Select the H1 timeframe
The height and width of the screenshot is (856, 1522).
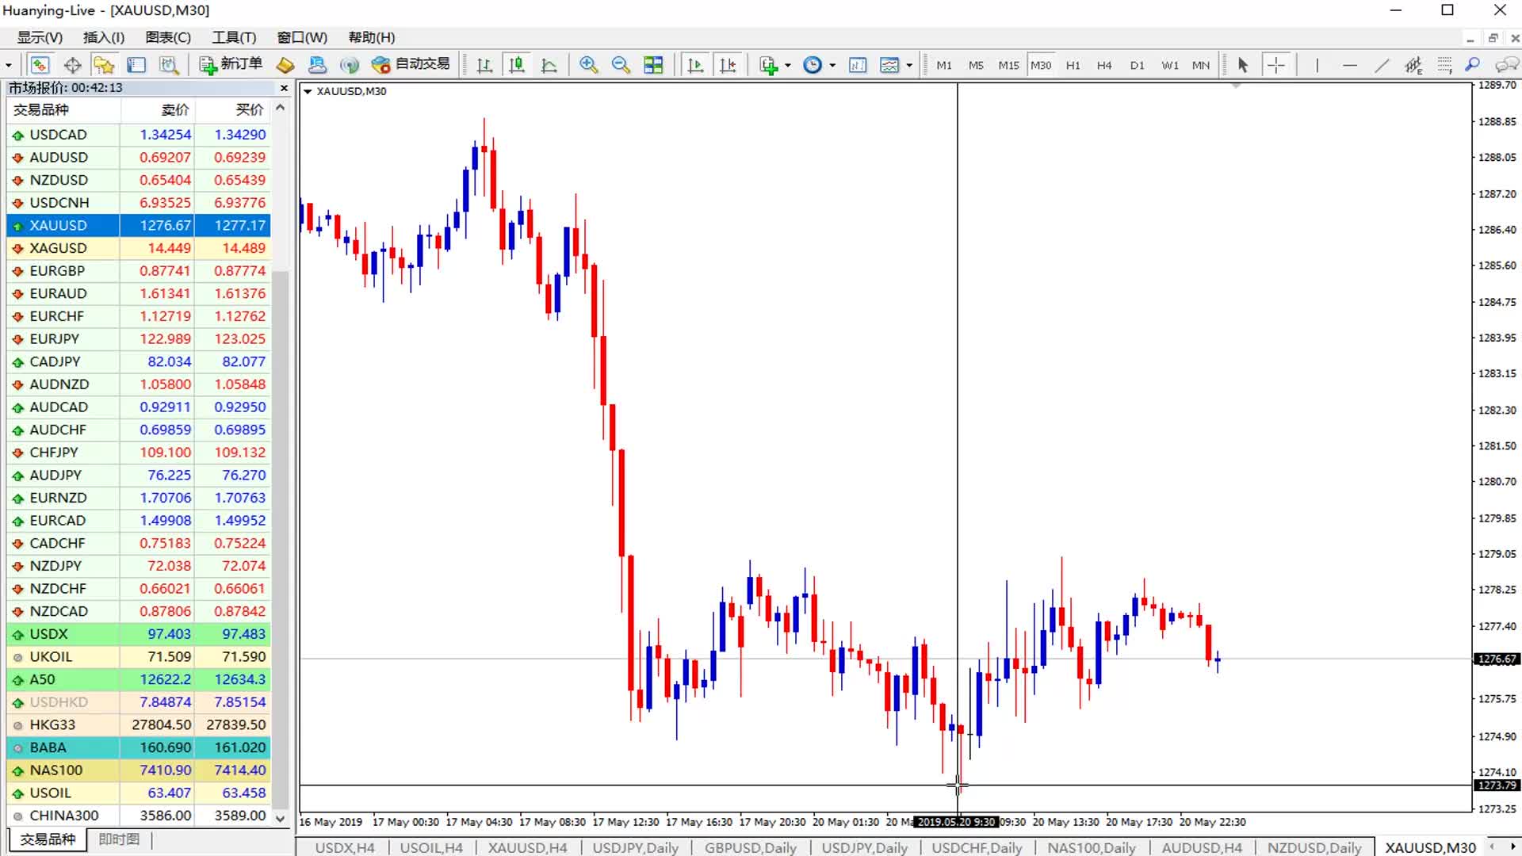tap(1073, 65)
